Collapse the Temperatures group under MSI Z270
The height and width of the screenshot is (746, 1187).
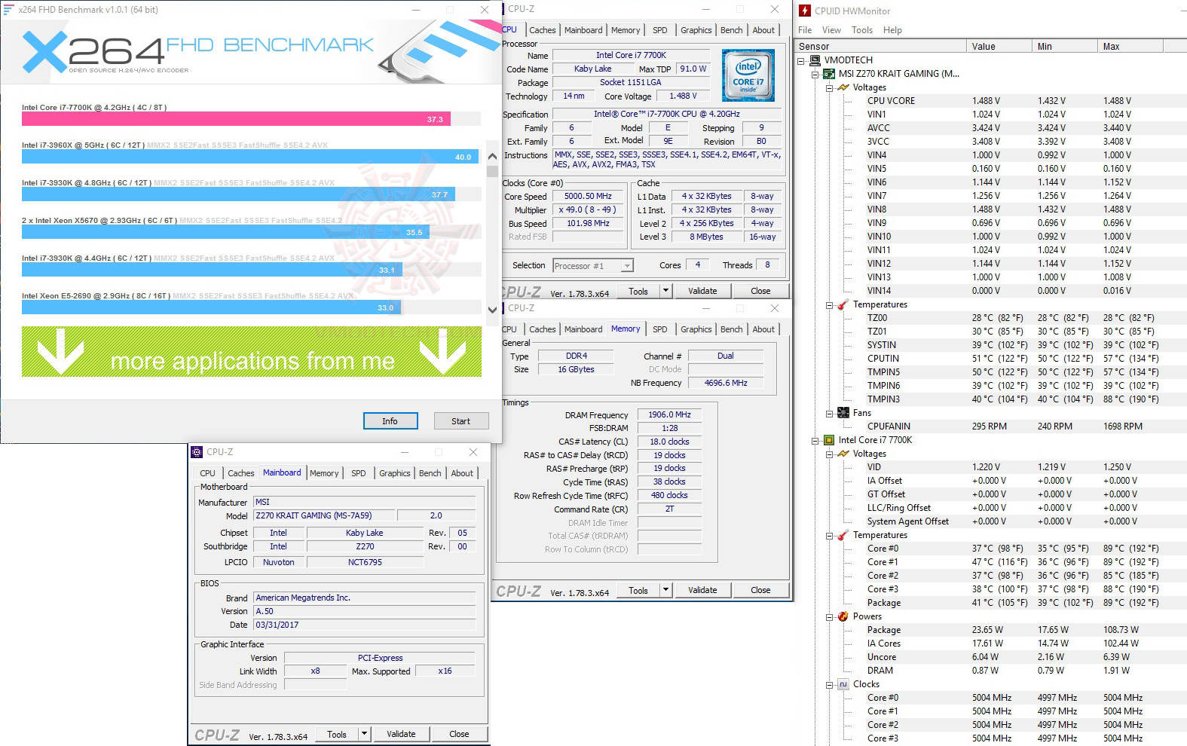click(x=830, y=304)
